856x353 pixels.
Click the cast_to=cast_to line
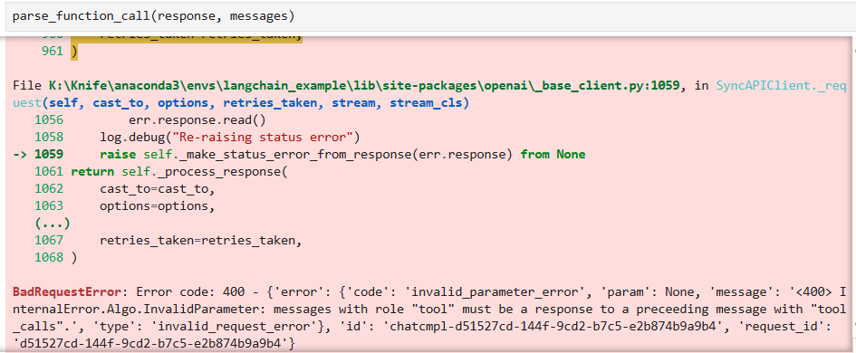pos(158,189)
